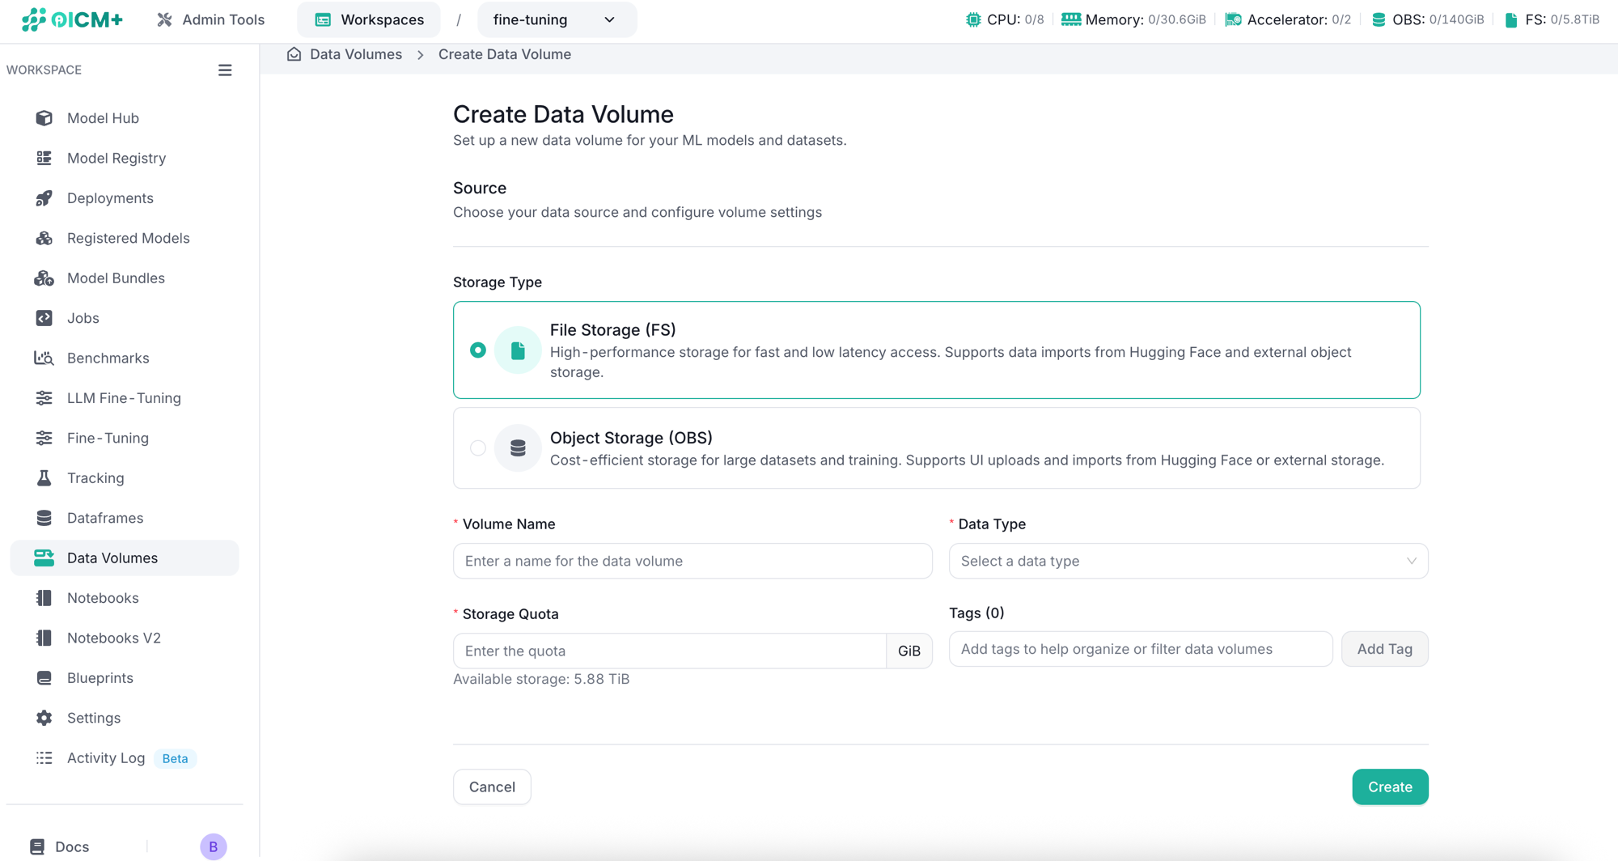Go to LLM Fine-Tuning in sidebar

point(124,398)
